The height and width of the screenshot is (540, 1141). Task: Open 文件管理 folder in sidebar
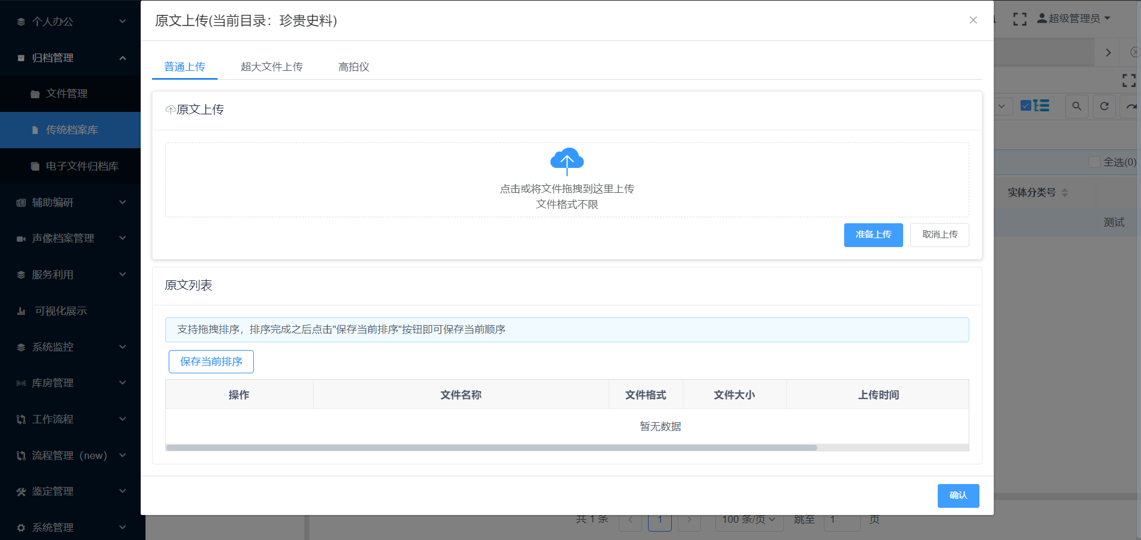click(67, 94)
